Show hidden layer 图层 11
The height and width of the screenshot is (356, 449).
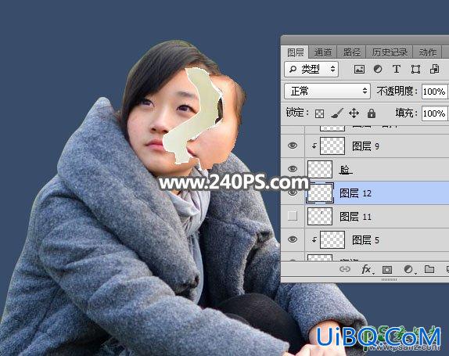tap(293, 216)
